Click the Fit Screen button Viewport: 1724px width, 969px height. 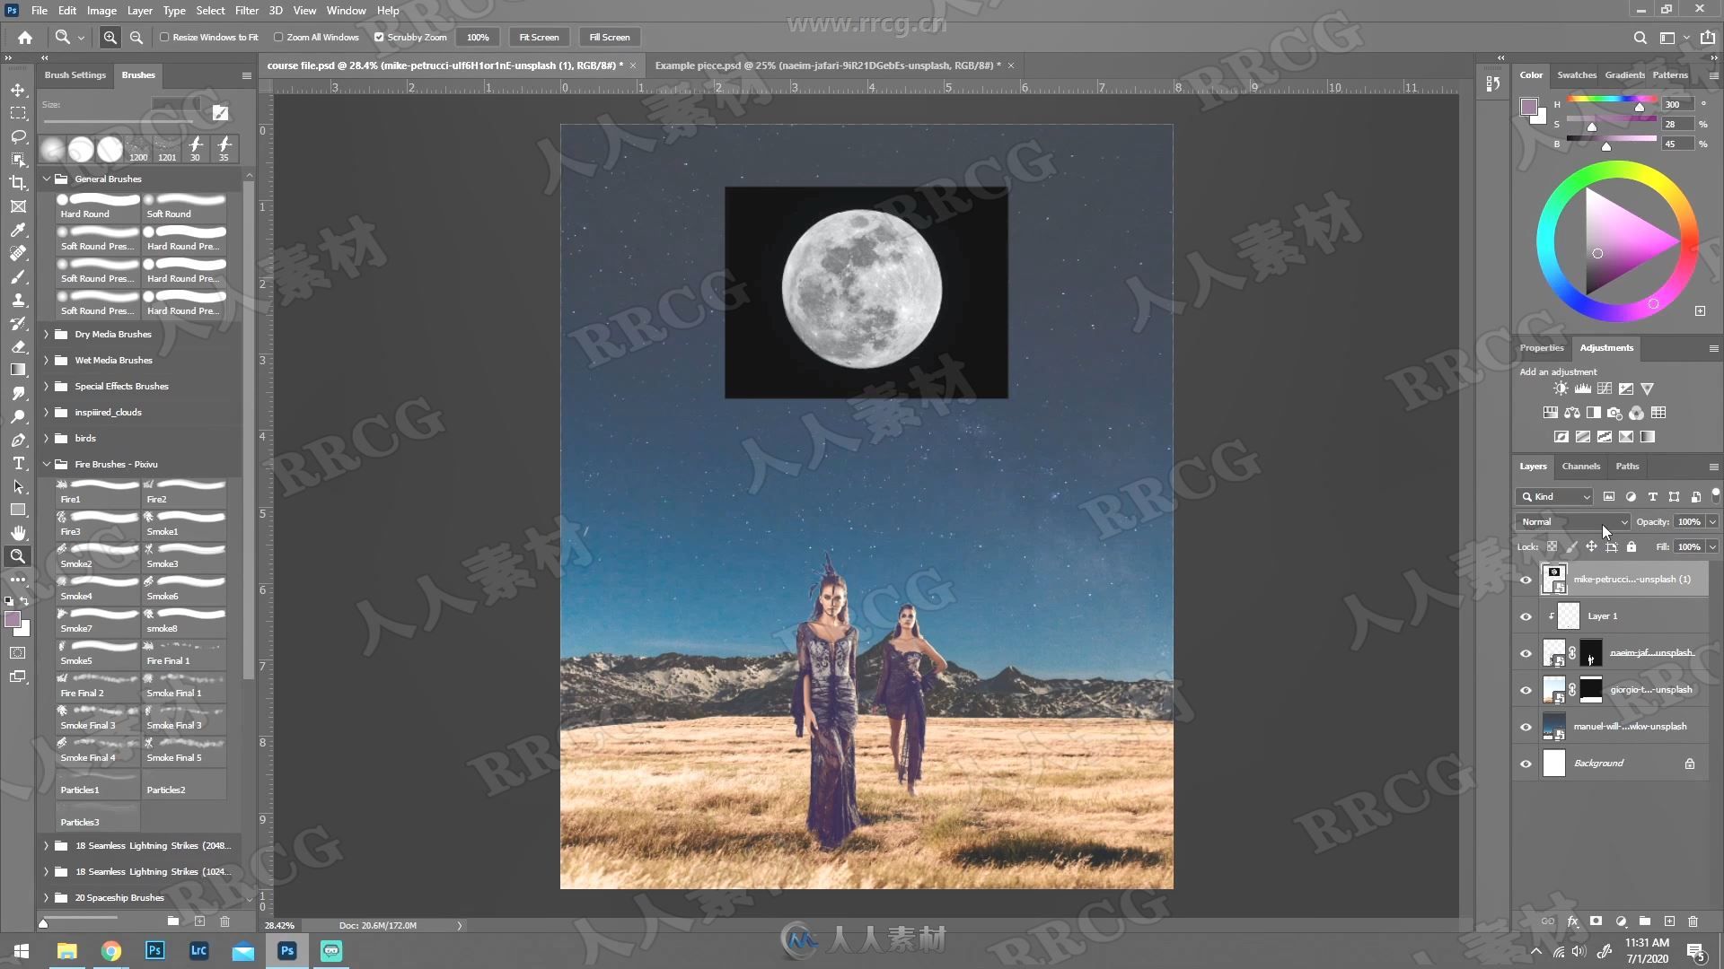540,37
